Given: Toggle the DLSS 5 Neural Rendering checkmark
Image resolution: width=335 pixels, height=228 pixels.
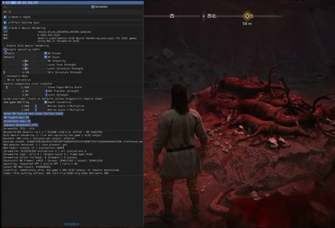Looking at the screenshot, I should pyautogui.click(x=9, y=28).
